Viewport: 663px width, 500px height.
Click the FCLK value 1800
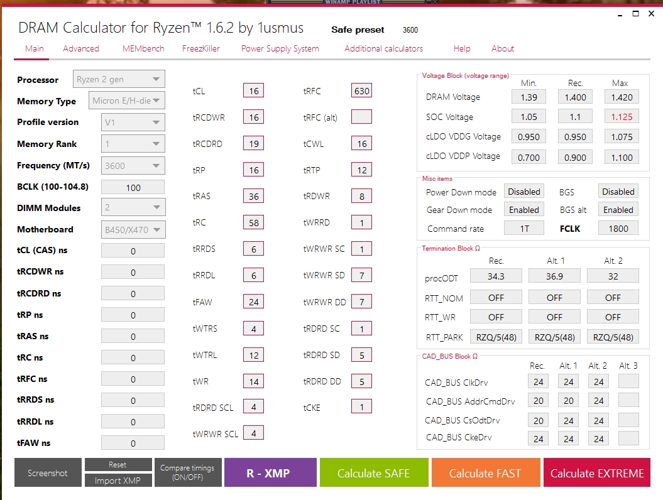[618, 228]
